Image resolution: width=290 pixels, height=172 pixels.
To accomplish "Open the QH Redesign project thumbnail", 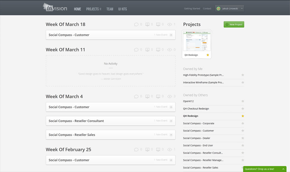I will (x=197, y=41).
